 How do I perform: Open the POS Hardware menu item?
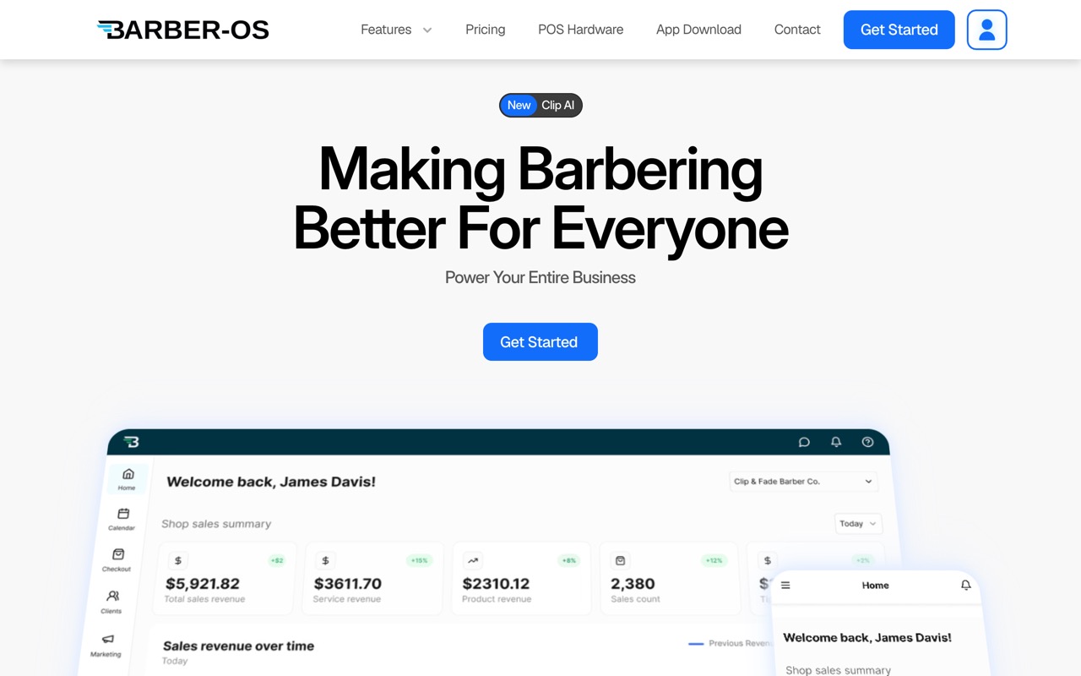click(x=581, y=30)
